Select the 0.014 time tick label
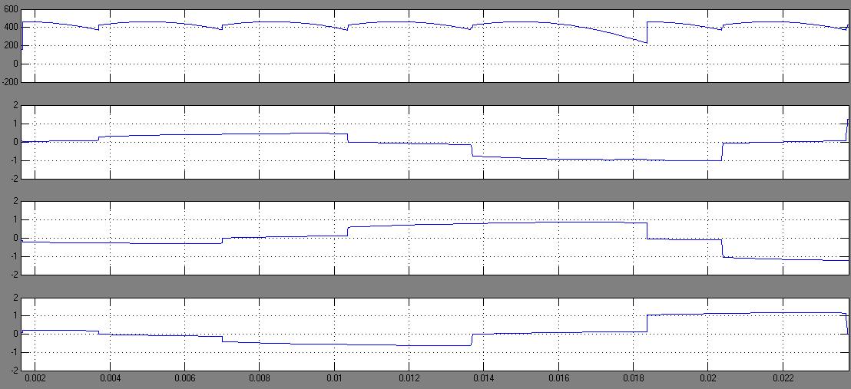 pyautogui.click(x=484, y=377)
